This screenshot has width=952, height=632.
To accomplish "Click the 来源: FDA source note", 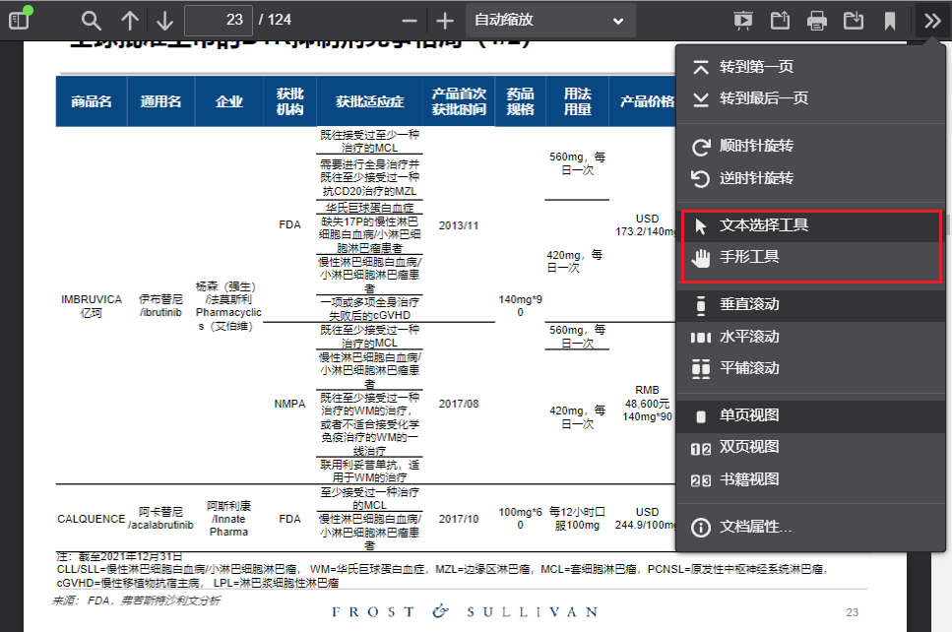I will click(x=136, y=600).
